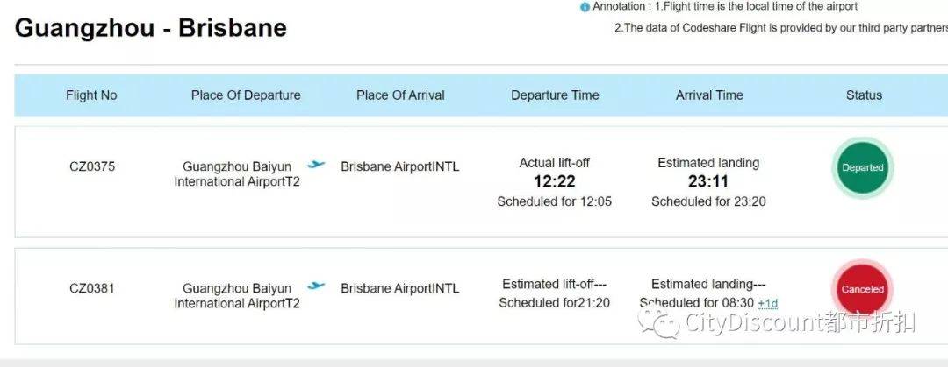Click the Status column header

[864, 95]
